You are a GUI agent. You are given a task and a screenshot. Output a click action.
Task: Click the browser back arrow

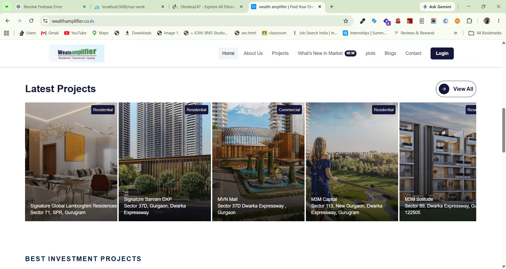tap(8, 21)
